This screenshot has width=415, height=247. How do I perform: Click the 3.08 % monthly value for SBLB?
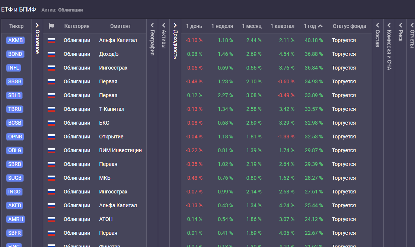[254, 95]
